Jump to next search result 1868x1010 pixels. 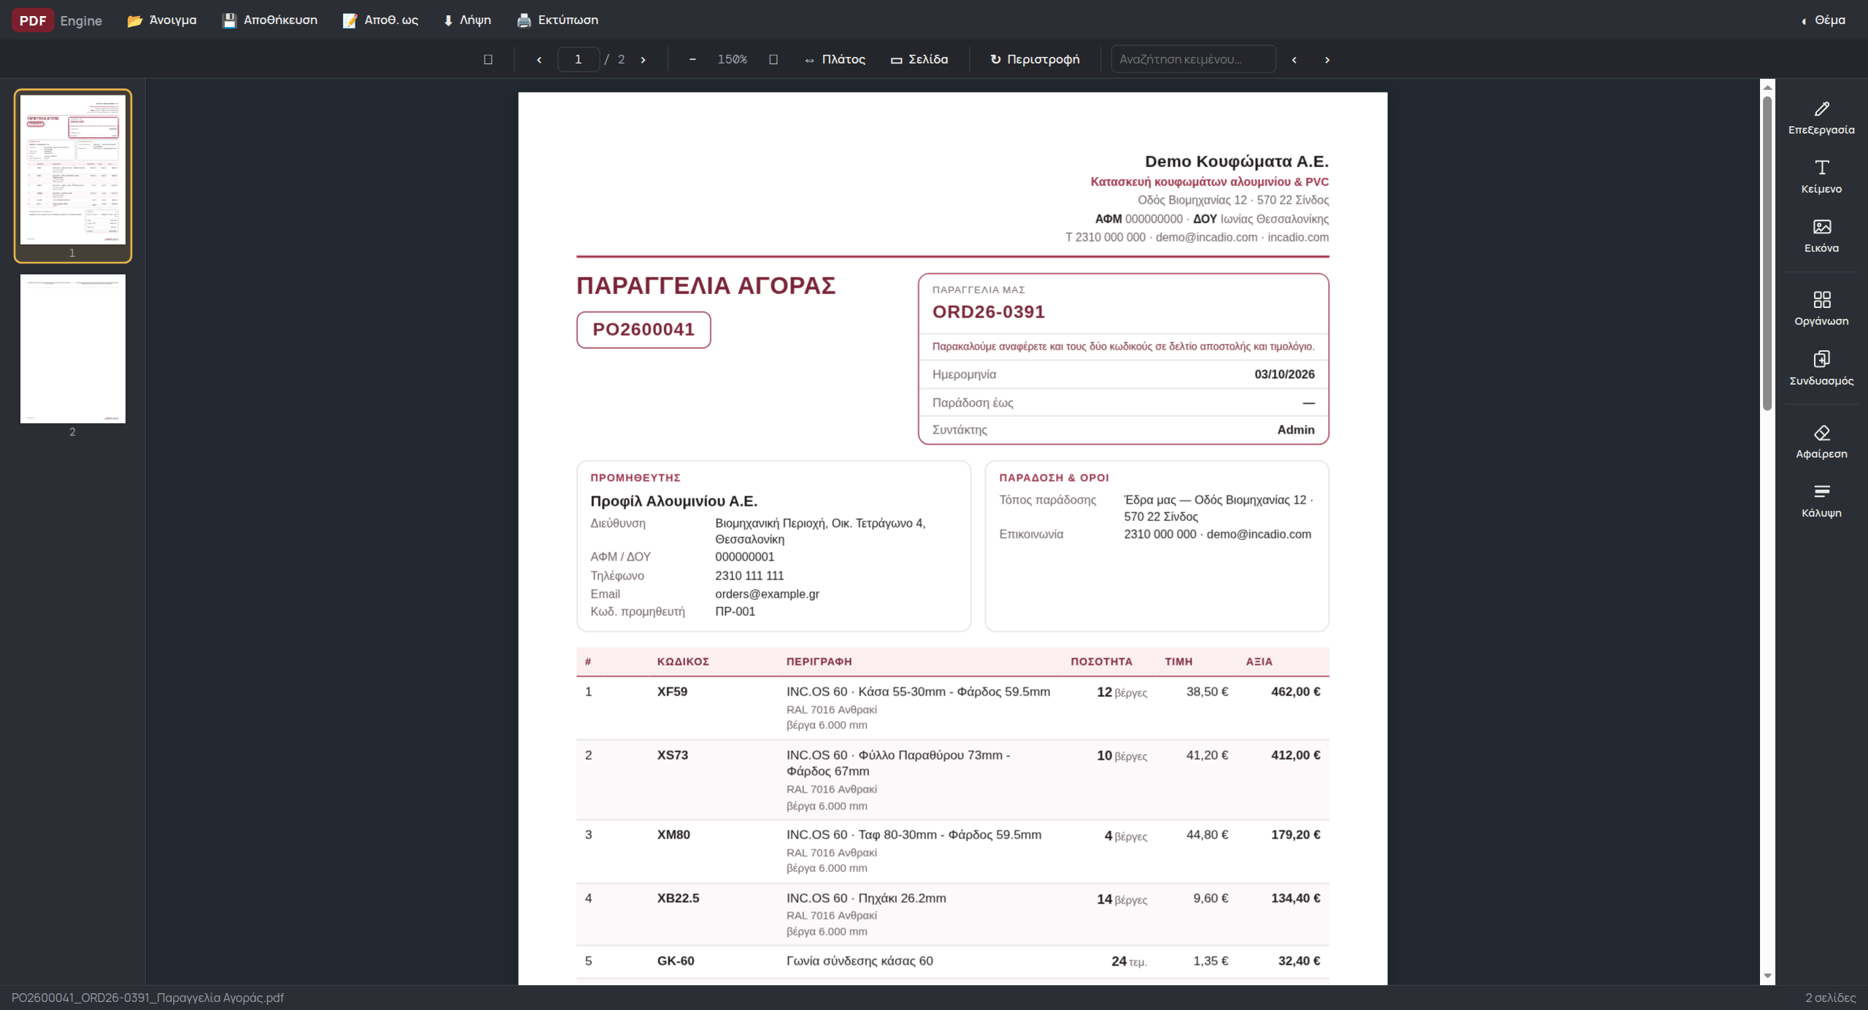tap(1327, 59)
